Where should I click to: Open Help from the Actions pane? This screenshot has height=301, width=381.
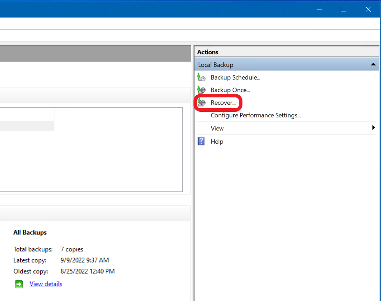(x=217, y=141)
